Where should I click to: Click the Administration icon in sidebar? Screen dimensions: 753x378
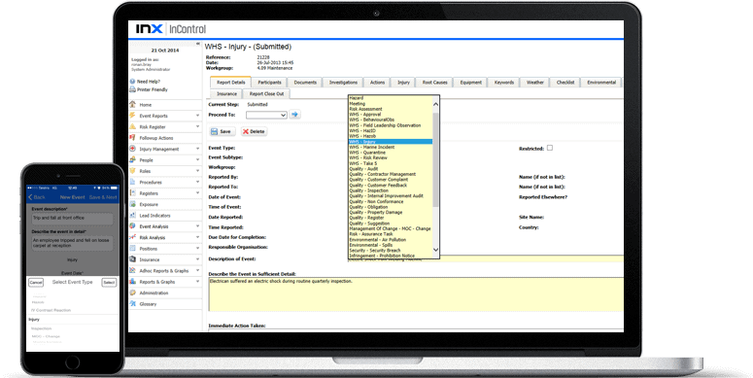(133, 292)
